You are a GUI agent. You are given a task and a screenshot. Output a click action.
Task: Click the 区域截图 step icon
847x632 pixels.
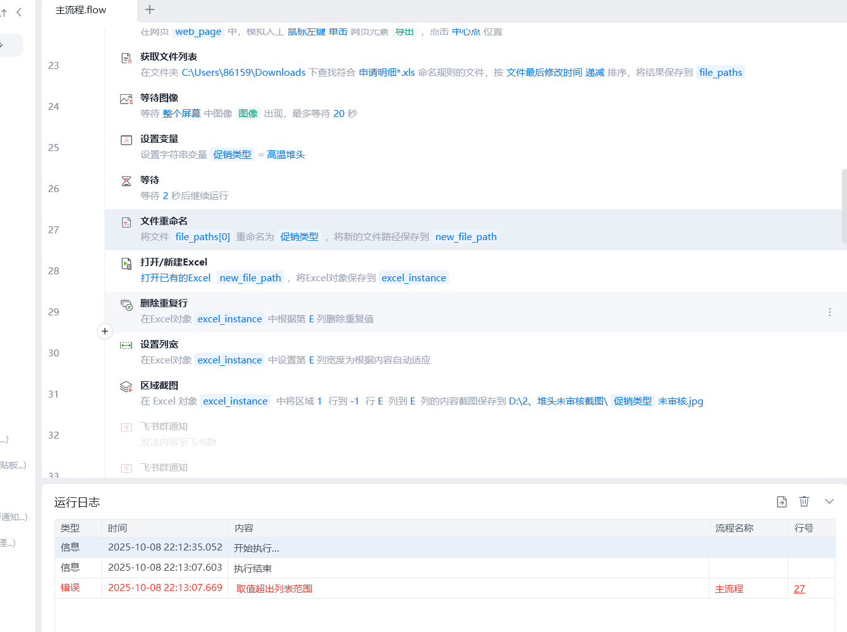click(x=126, y=387)
